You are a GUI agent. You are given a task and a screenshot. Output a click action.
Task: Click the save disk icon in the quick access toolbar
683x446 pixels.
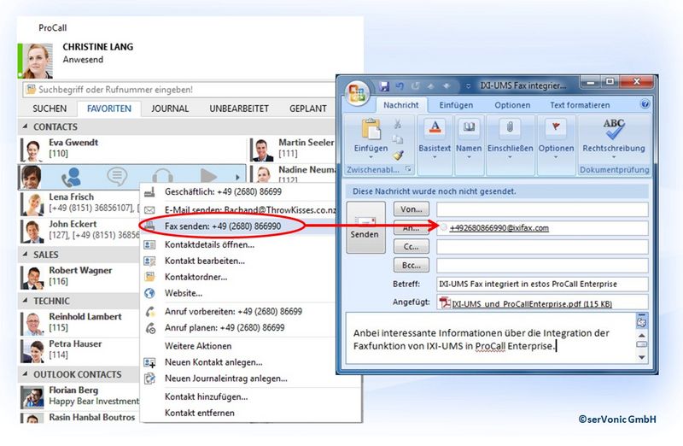[383, 86]
